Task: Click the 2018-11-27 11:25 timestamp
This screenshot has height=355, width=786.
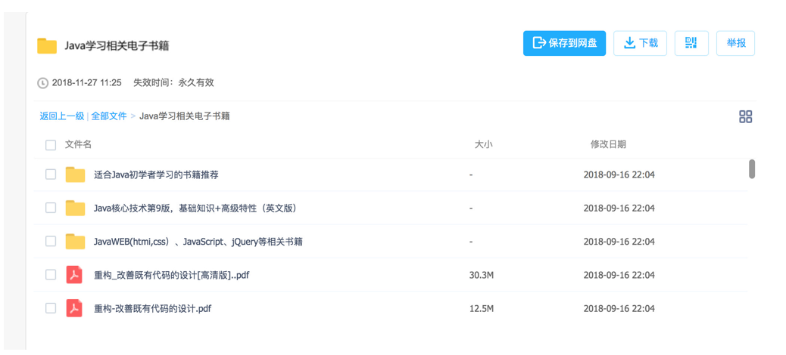Action: [x=87, y=83]
